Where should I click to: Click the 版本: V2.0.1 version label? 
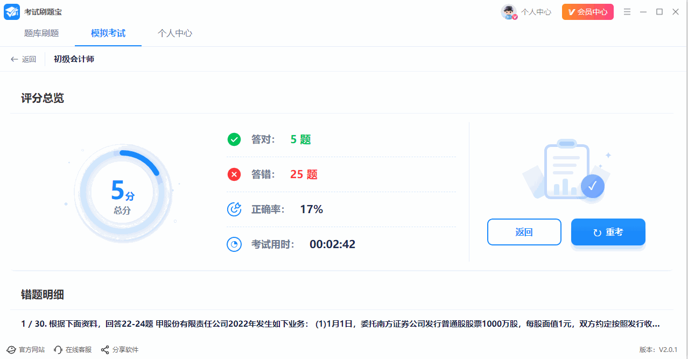[x=658, y=350]
